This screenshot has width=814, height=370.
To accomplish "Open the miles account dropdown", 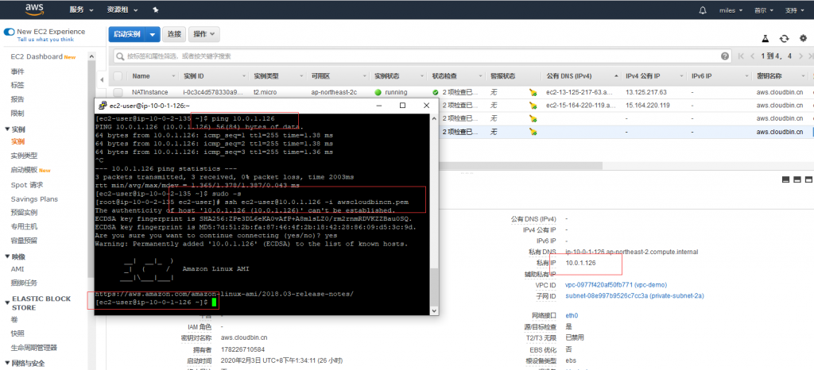I will 731,10.
